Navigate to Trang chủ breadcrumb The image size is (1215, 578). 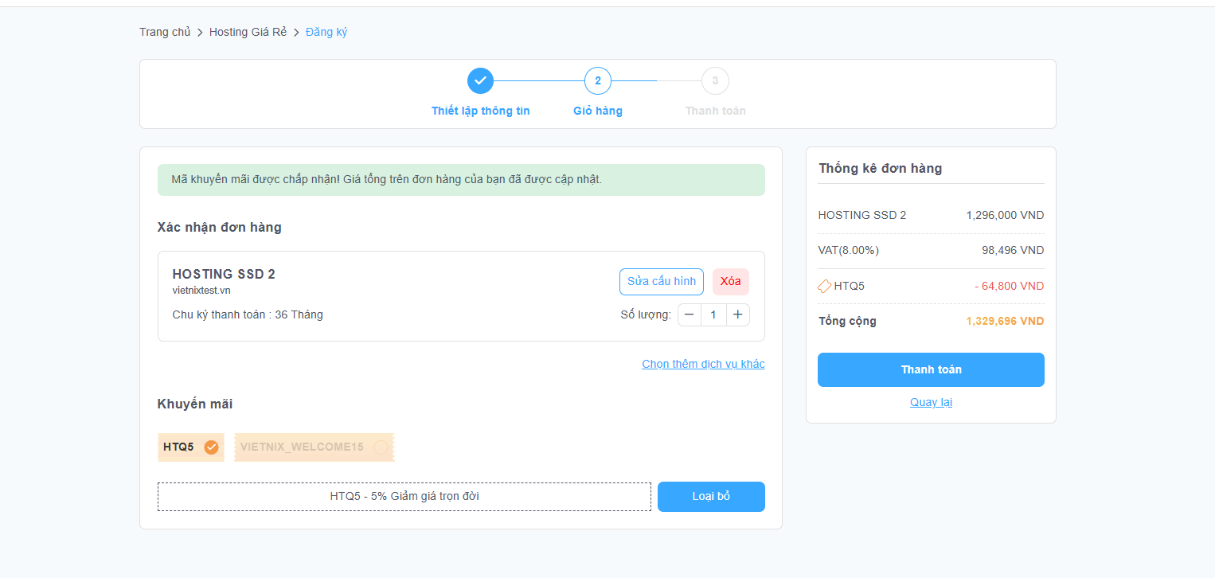click(164, 32)
